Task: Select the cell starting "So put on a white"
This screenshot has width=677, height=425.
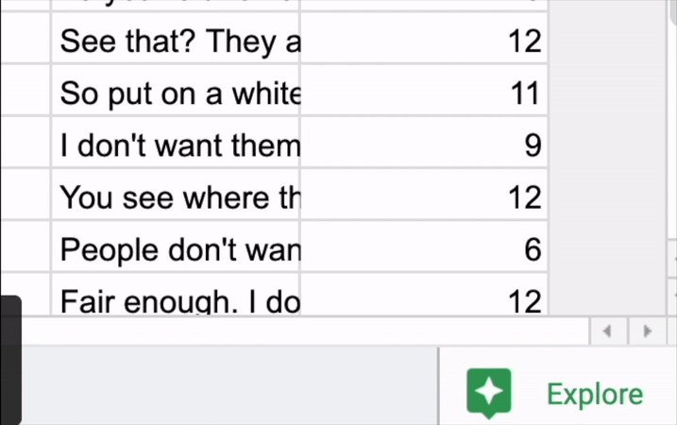Action: tap(176, 91)
